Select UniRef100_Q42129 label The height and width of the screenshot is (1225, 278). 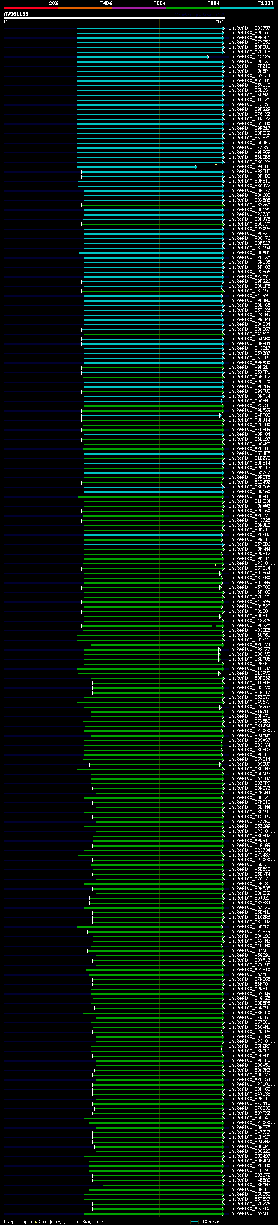coord(249,57)
